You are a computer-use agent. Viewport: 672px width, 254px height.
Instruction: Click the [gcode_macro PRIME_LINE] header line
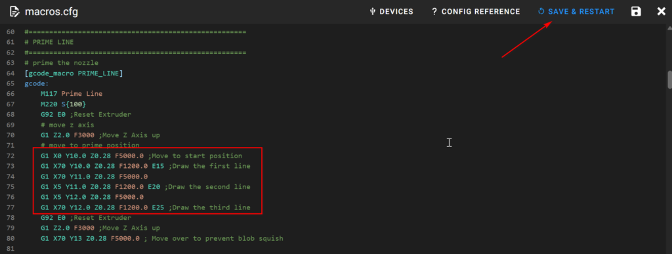coord(73,74)
